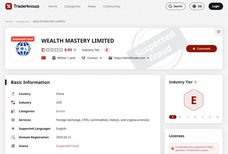The image size is (228, 154).
Task: Click the Supported Languages row icon
Action: click(x=13, y=129)
